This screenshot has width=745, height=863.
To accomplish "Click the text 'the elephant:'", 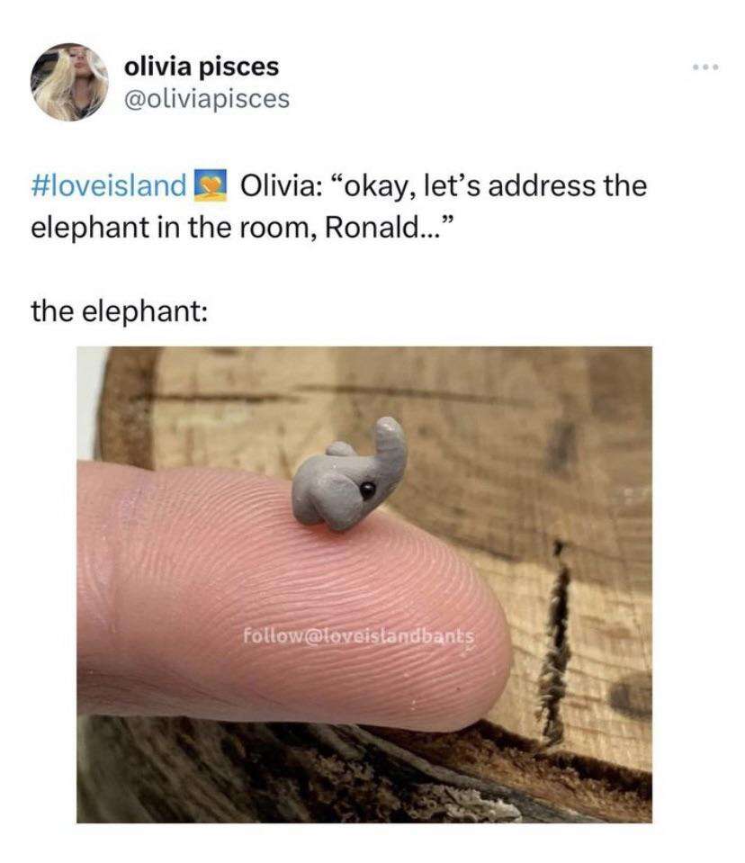I will pyautogui.click(x=120, y=311).
